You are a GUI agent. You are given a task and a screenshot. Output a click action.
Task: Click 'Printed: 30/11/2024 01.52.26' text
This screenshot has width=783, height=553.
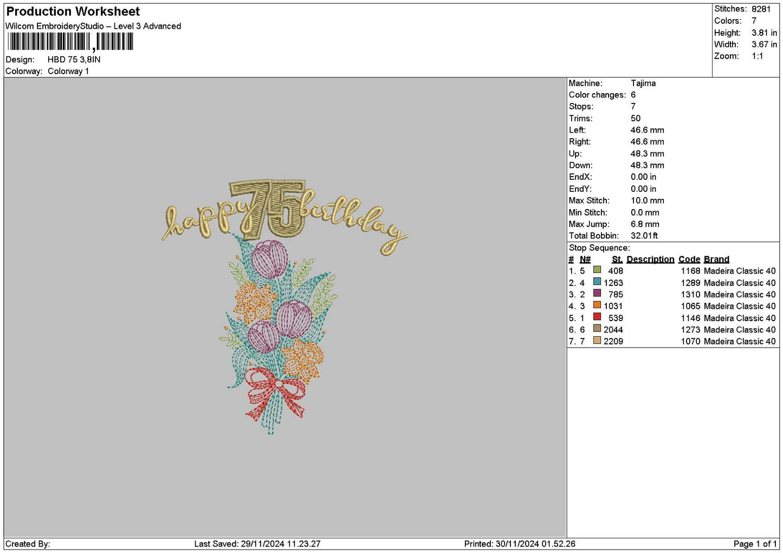tap(520, 544)
